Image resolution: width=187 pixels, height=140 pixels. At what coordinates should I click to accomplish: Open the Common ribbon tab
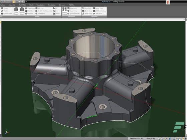(62, 5)
